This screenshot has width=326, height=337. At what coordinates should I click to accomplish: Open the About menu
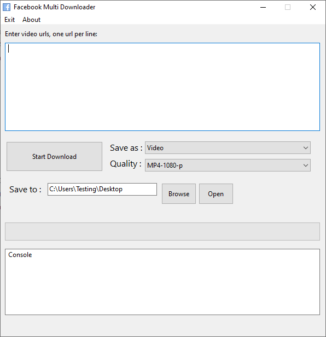click(31, 20)
